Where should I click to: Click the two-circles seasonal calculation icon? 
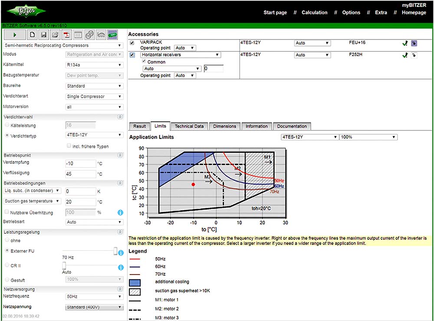(x=89, y=35)
